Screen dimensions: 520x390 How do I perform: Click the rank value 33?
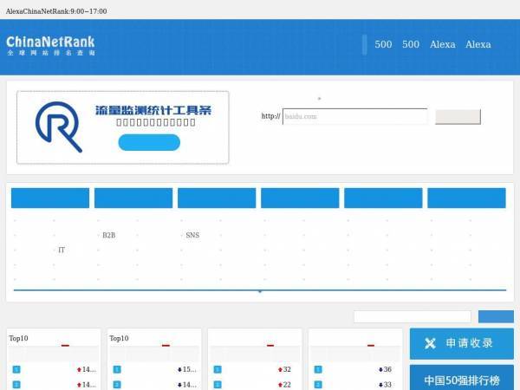(387, 385)
